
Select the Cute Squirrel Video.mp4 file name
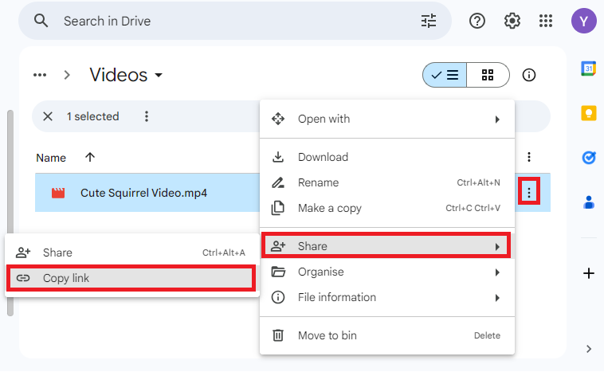coord(143,193)
